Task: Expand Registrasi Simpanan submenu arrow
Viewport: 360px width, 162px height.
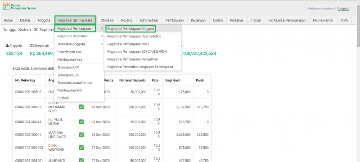Action: coord(102,36)
